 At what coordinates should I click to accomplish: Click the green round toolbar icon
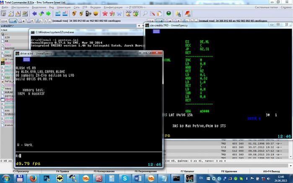click(x=169, y=14)
